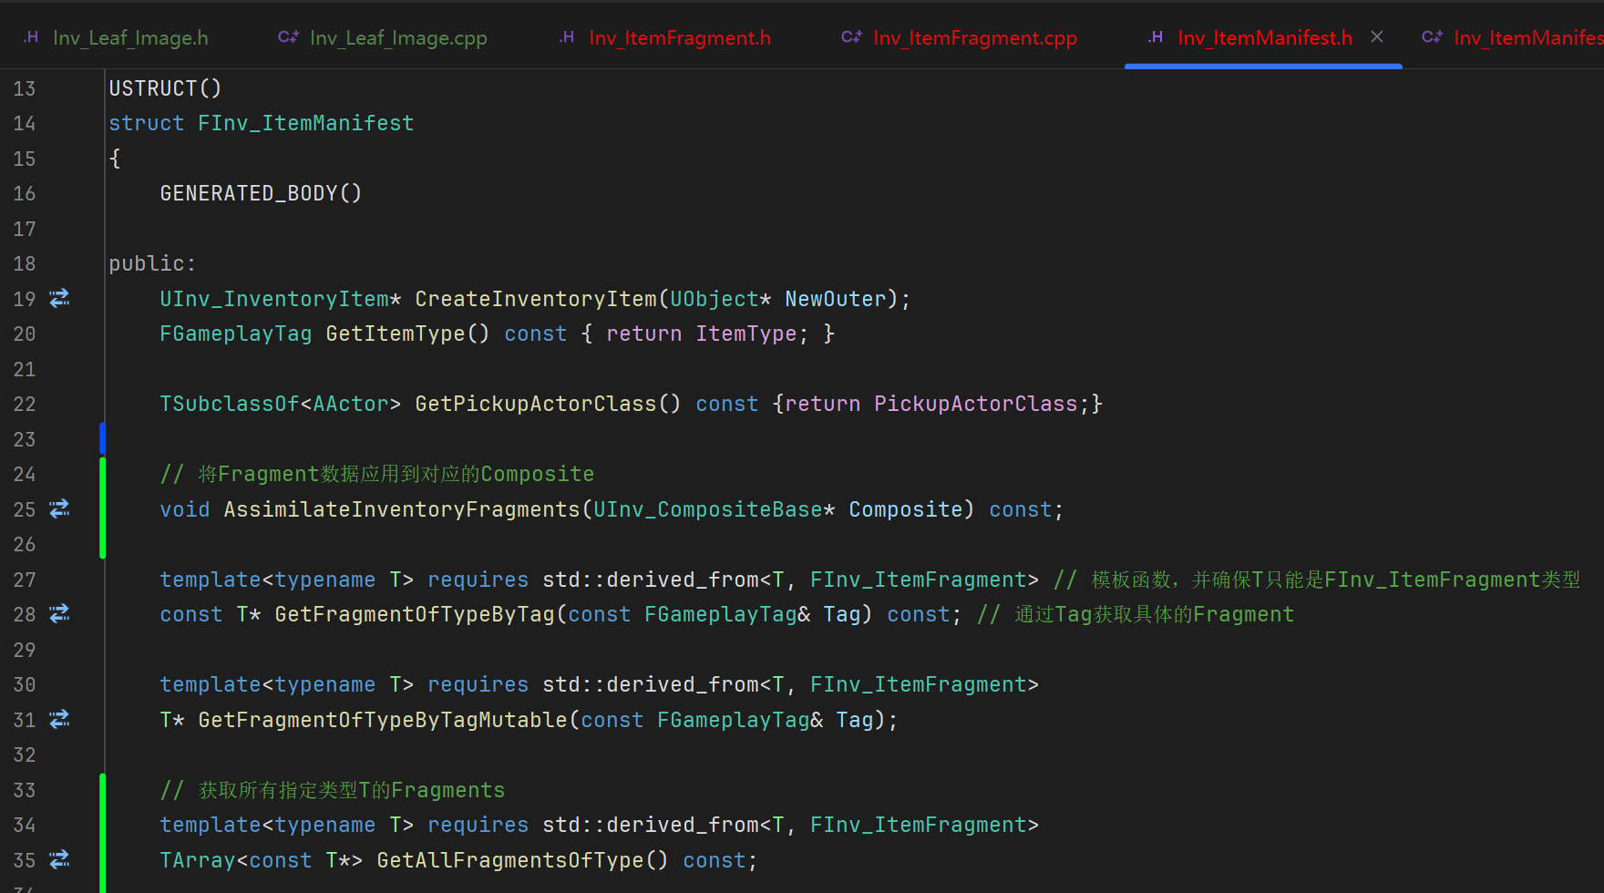Open the Inv_ItemFragment.h tab
Screen dimensions: 1604x893
click(667, 37)
